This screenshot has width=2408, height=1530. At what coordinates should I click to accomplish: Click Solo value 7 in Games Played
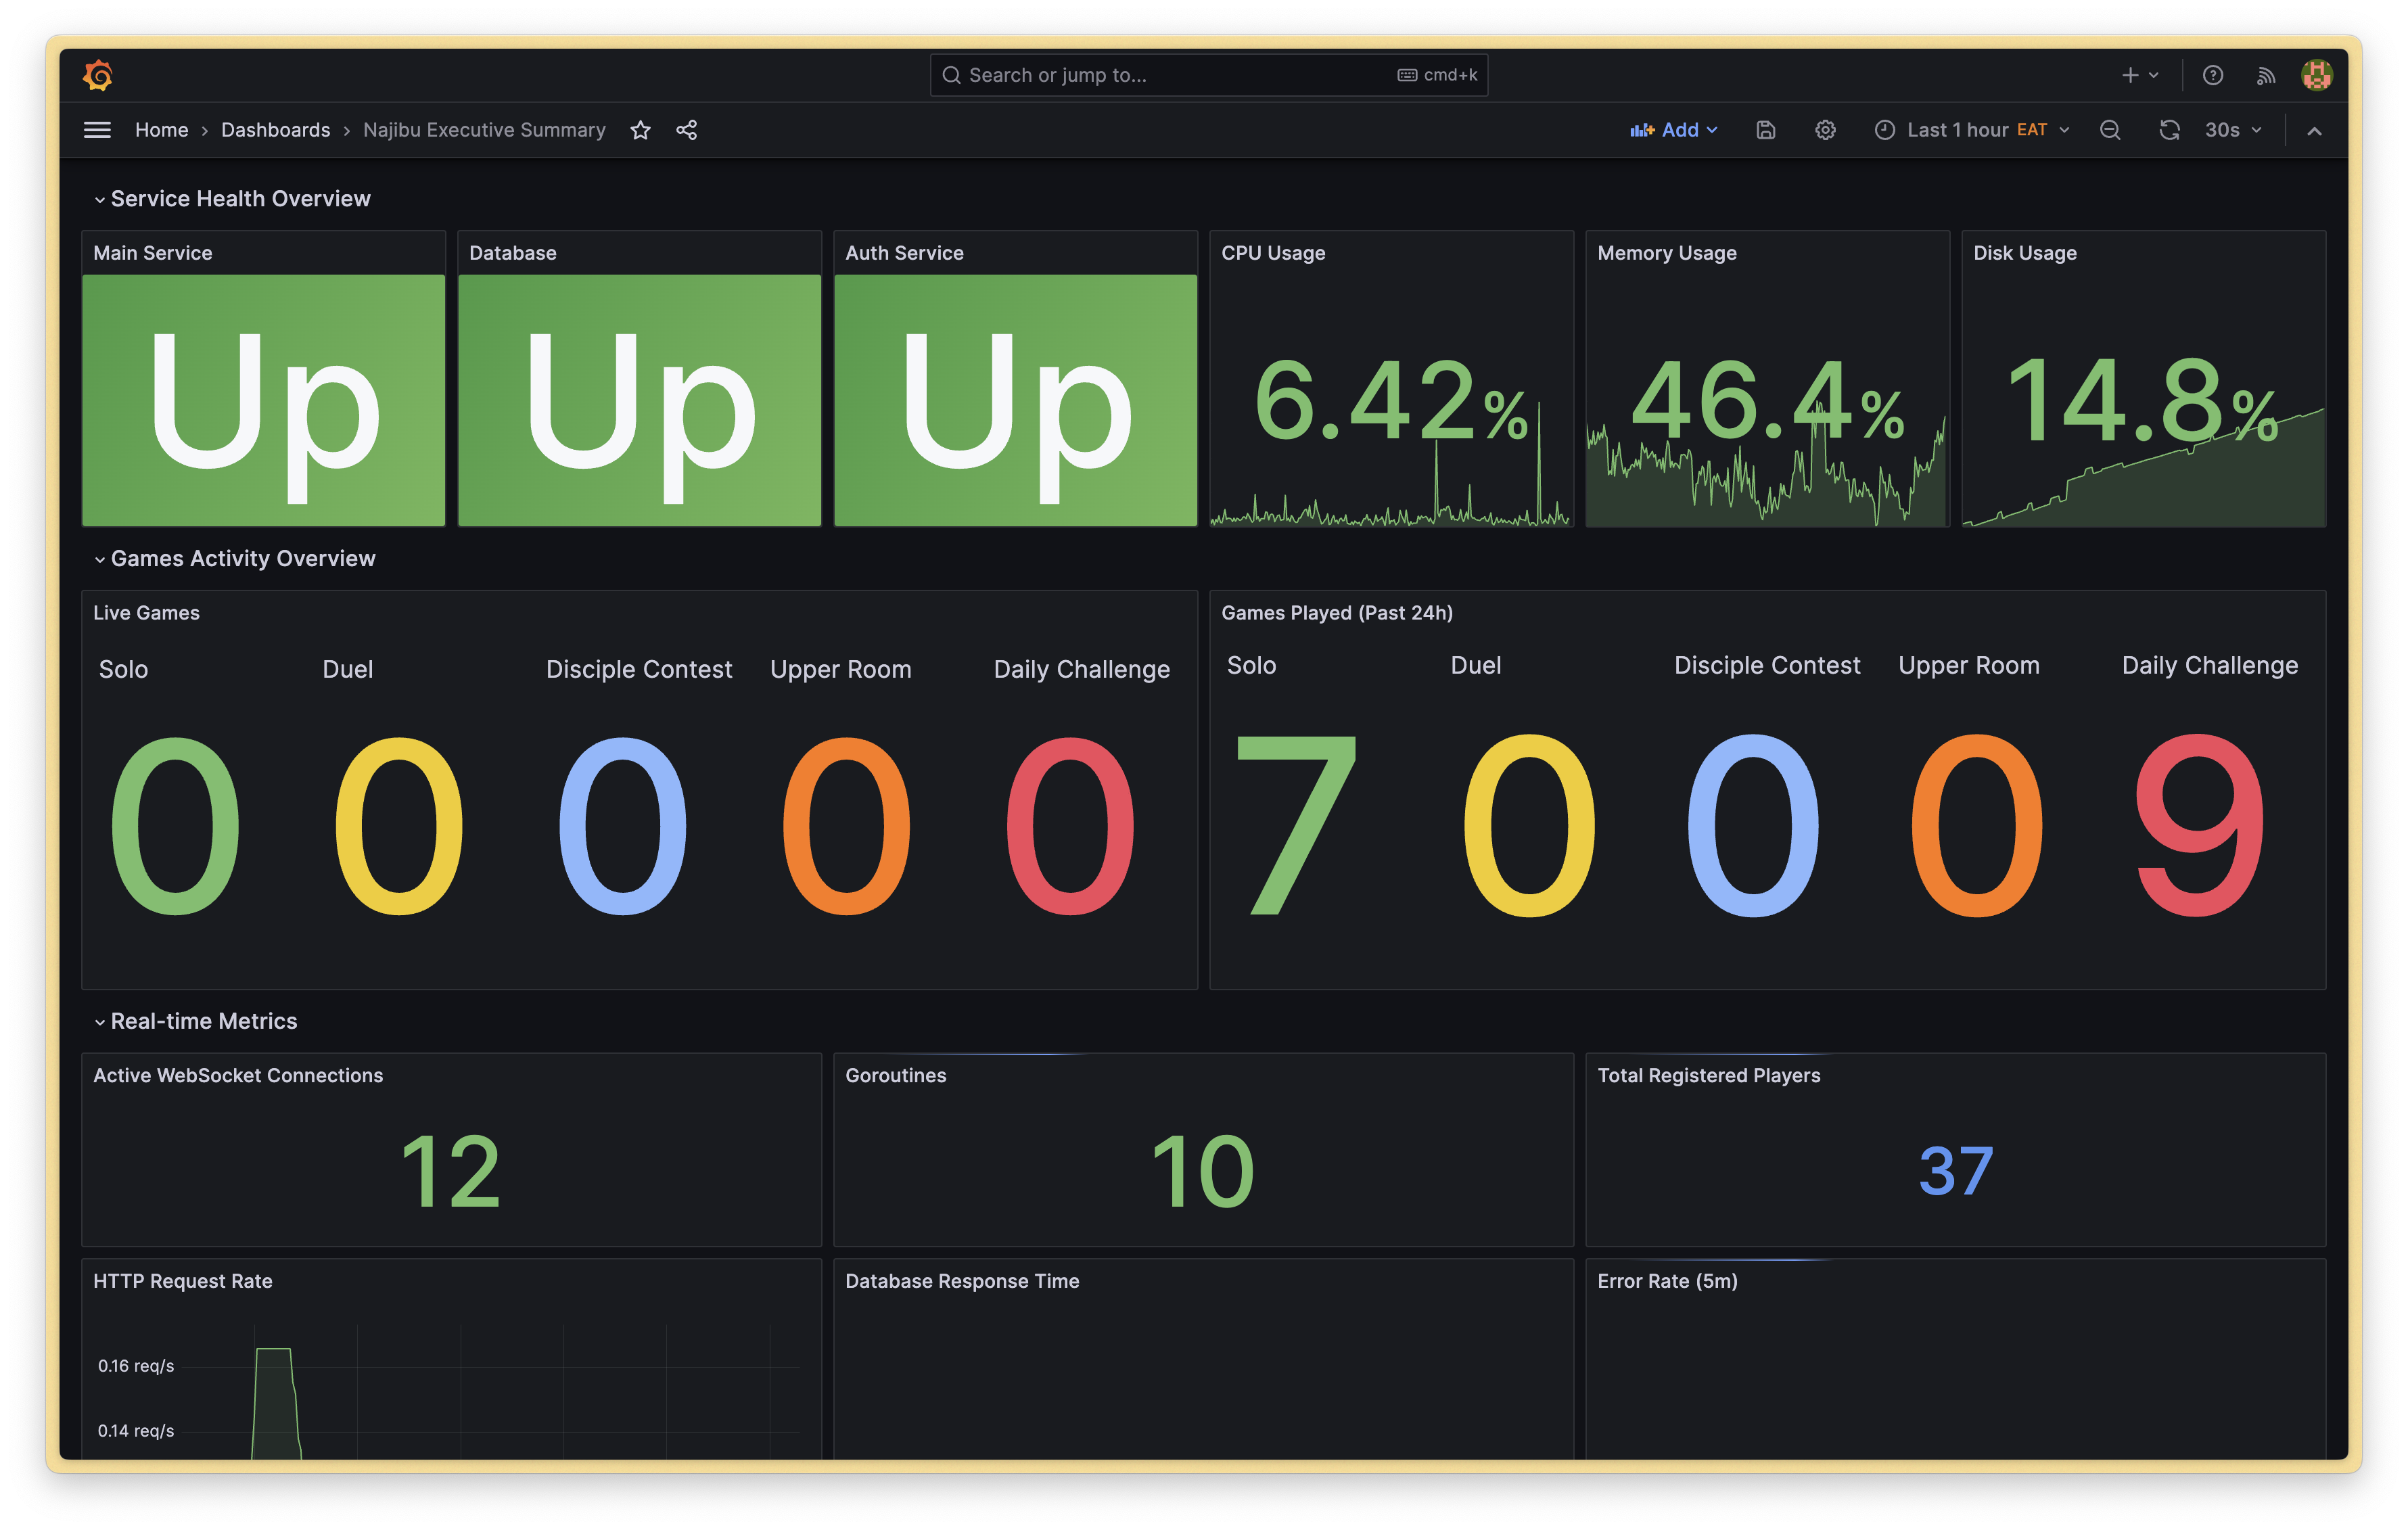coord(1297,825)
